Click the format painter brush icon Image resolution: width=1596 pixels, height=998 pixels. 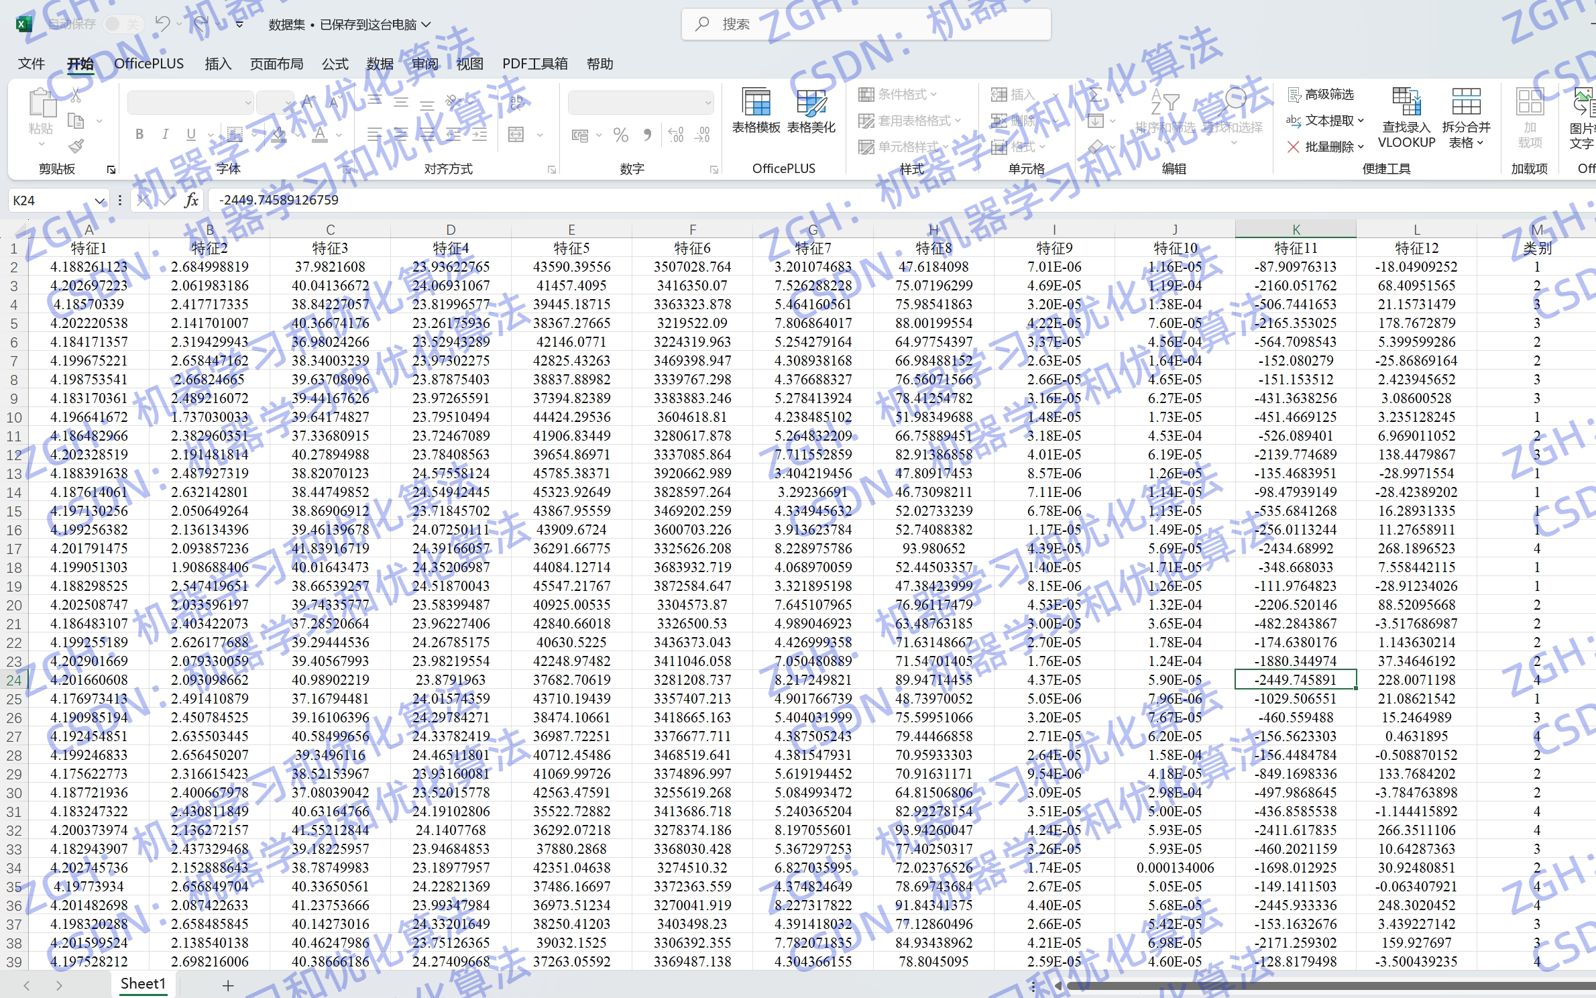pyautogui.click(x=76, y=146)
